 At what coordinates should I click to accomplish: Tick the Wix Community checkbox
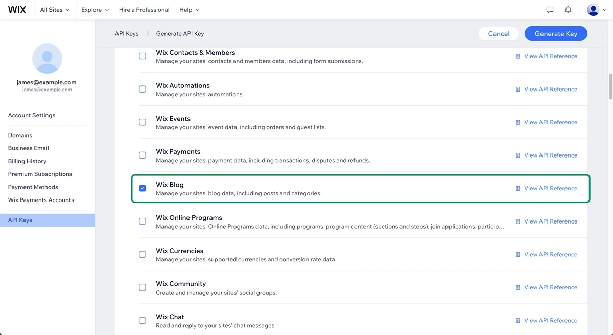143,287
